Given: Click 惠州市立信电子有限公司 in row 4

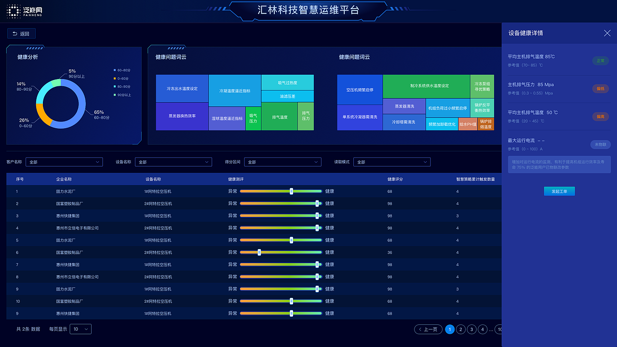Looking at the screenshot, I should click(78, 228).
